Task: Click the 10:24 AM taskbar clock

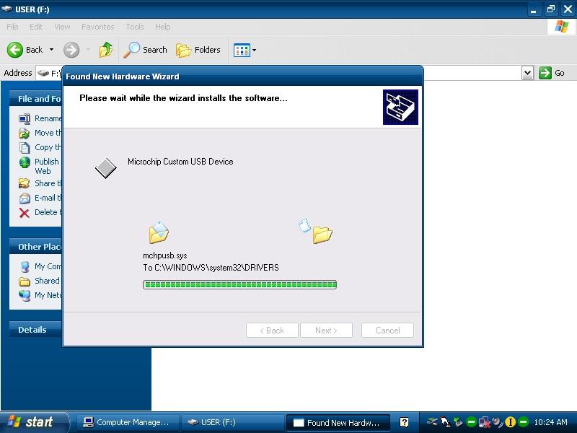Action: pyautogui.click(x=550, y=422)
